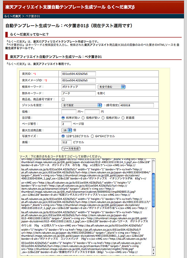Select the 128*128ピクセル photo size radio

(x=63, y=136)
